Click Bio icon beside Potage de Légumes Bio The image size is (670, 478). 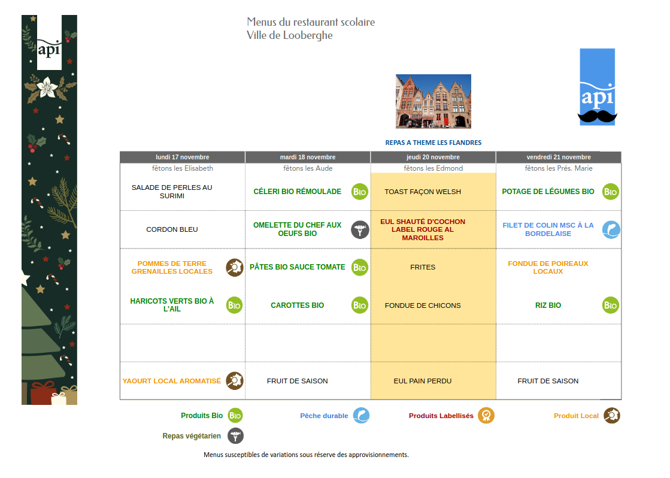coord(610,192)
